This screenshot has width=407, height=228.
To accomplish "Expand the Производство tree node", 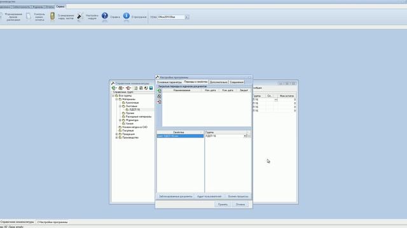I will coord(116,138).
